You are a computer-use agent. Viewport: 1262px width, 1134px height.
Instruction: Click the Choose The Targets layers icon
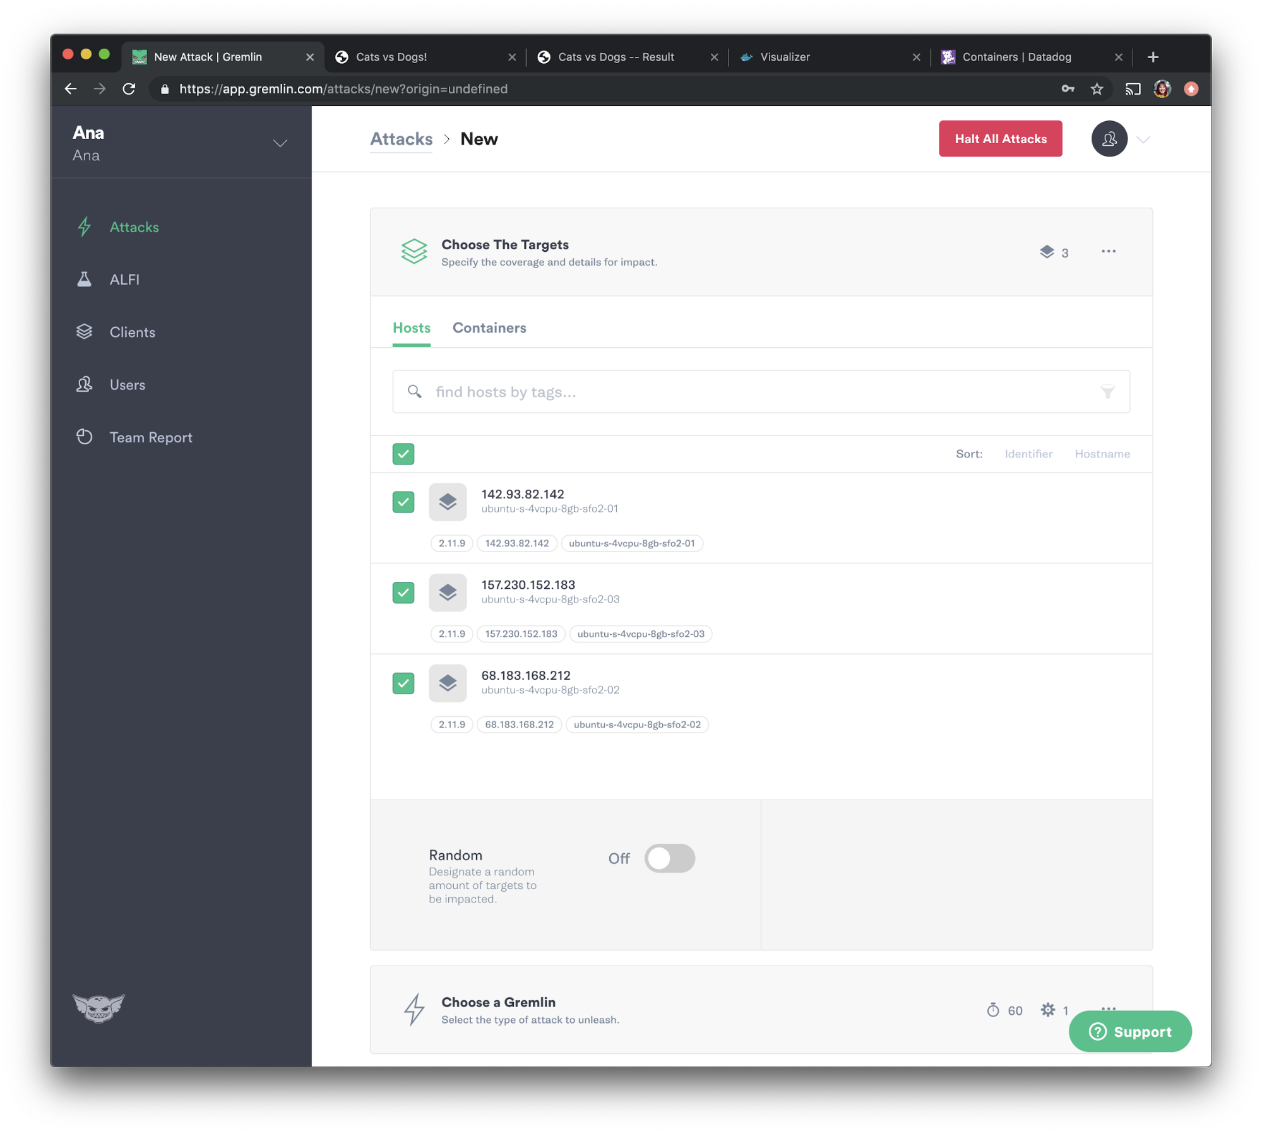pos(414,251)
